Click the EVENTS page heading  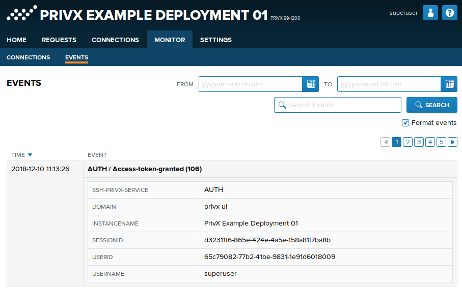tap(24, 83)
